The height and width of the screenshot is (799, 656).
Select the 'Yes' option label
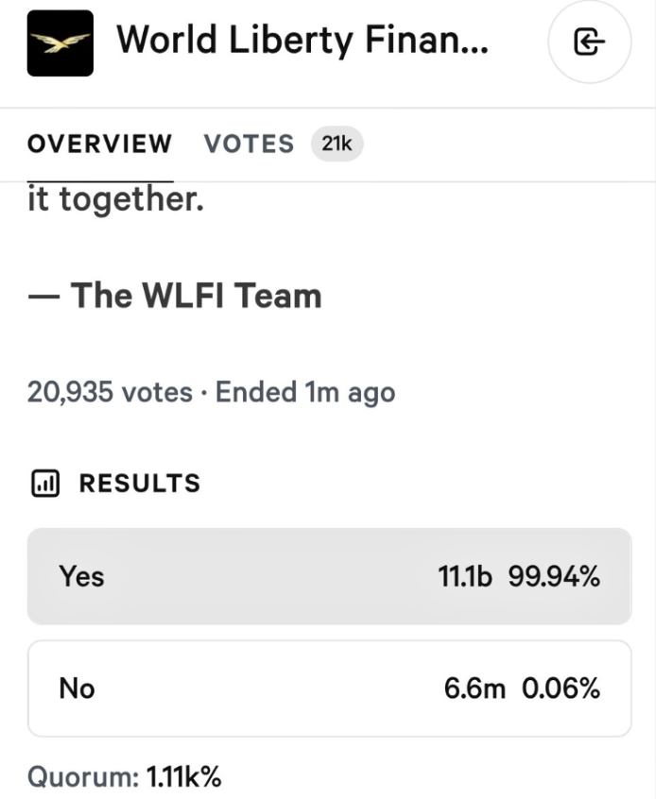(x=81, y=576)
